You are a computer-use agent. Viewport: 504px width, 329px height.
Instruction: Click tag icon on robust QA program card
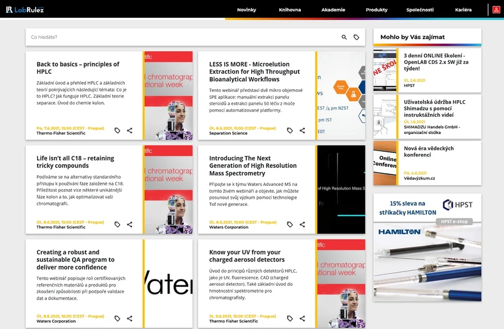pyautogui.click(x=117, y=319)
